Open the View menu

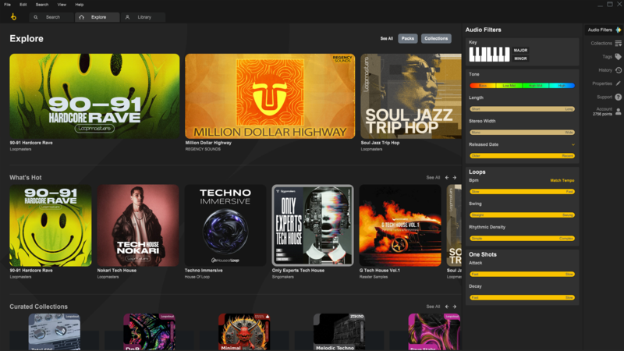[x=62, y=5]
